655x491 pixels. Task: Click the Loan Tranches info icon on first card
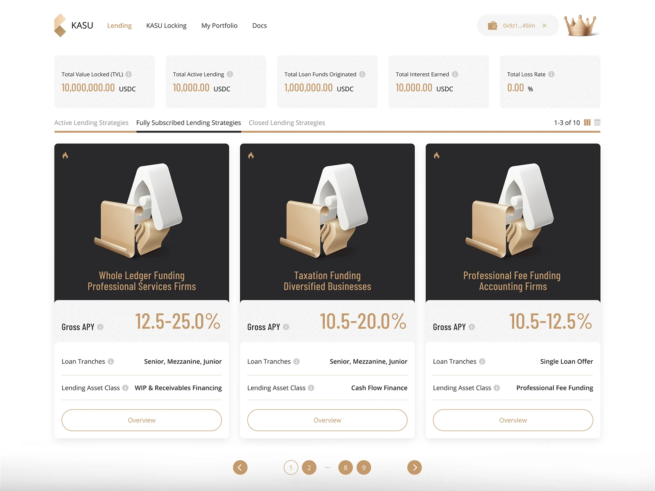tap(111, 361)
